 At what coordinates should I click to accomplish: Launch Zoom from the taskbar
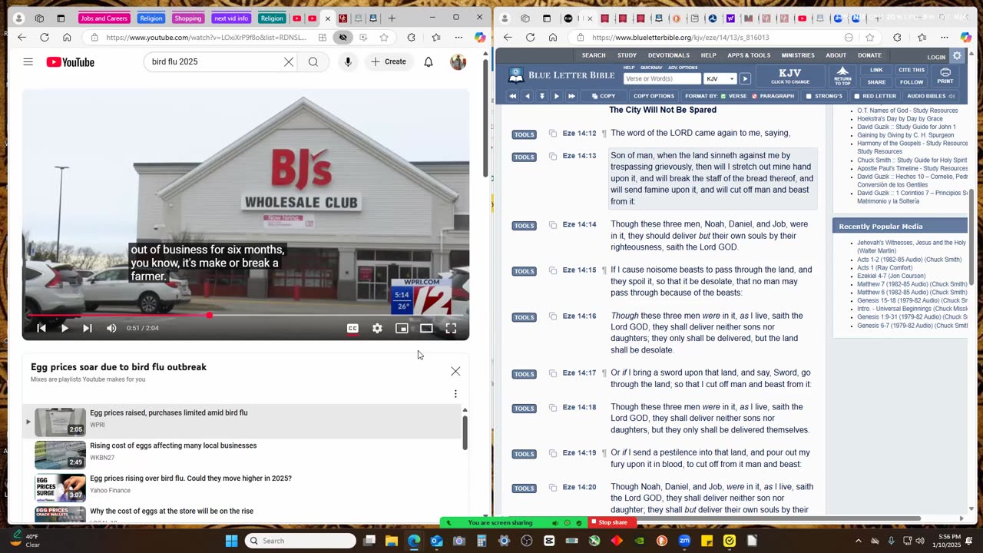tap(684, 541)
